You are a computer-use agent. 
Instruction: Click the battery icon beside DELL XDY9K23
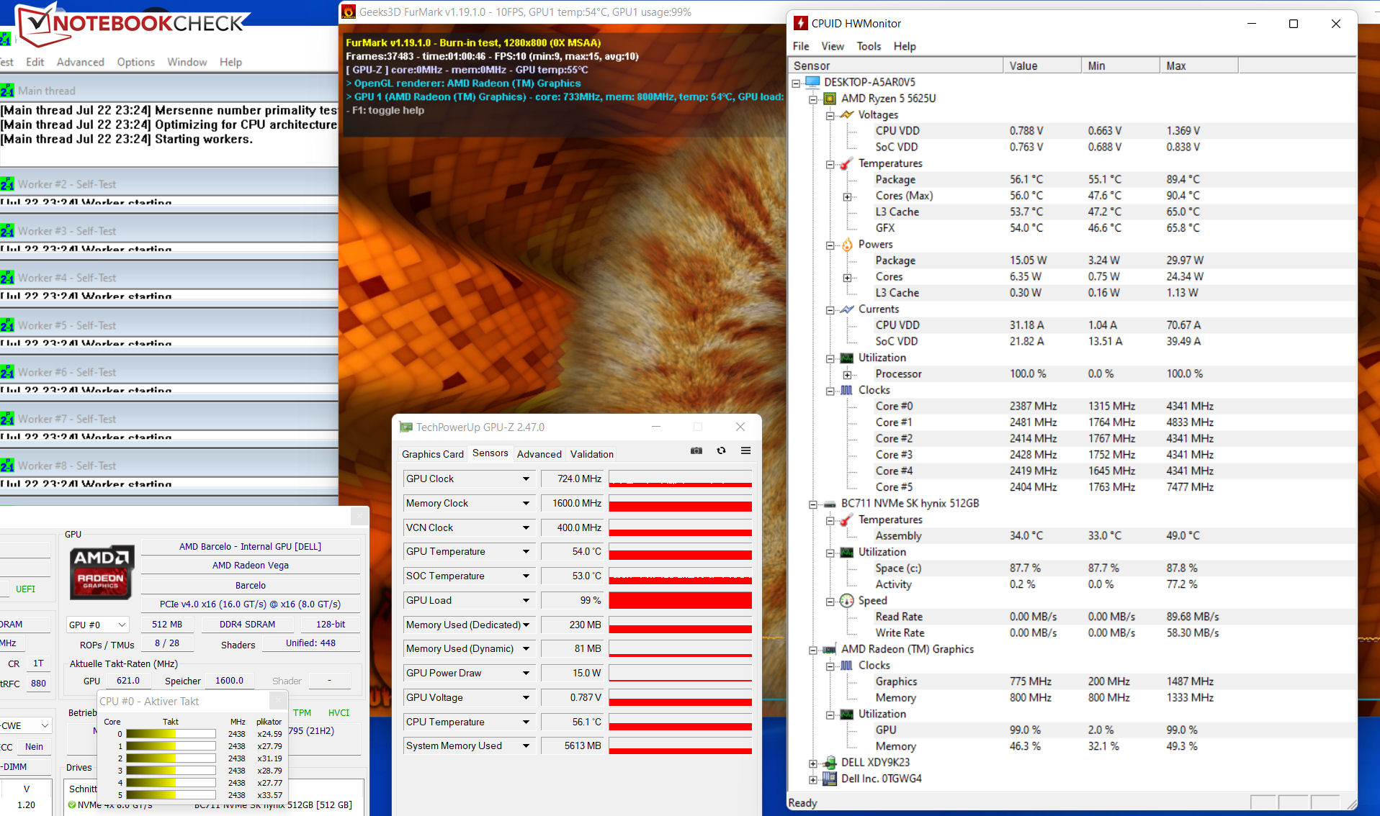(x=830, y=763)
